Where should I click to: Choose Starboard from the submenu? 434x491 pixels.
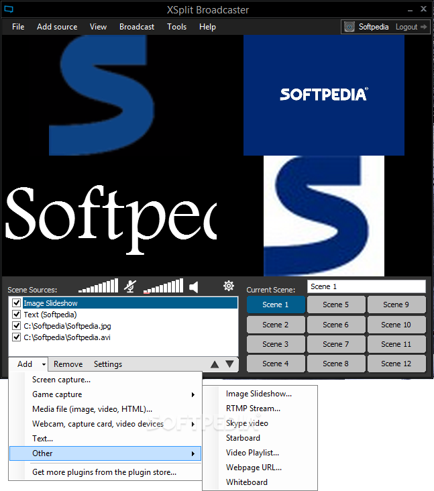pyautogui.click(x=260, y=438)
